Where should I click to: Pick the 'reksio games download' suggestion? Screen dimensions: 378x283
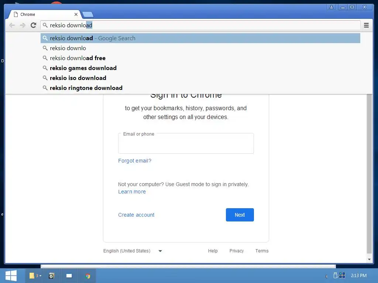coord(200,68)
